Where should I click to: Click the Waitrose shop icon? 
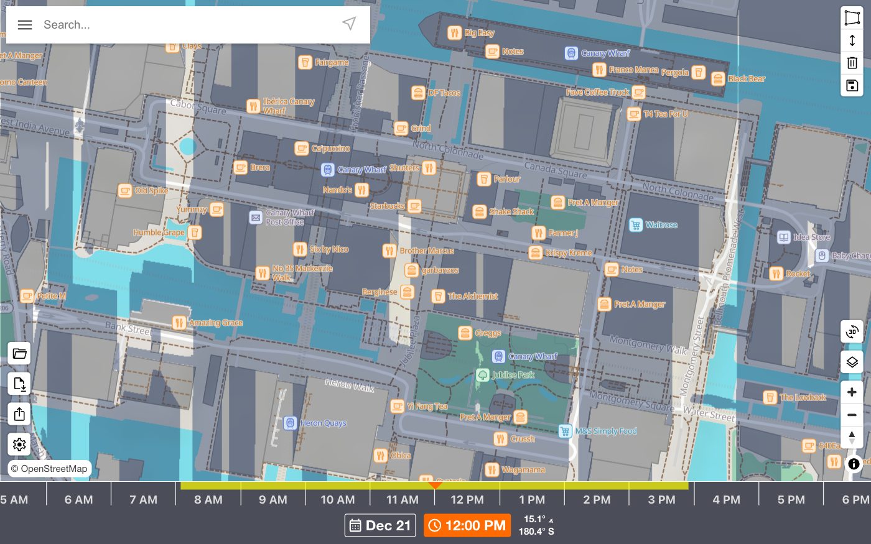635,225
